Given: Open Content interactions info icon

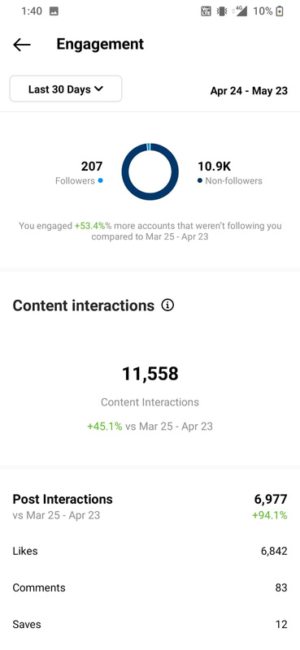Looking at the screenshot, I should 167,305.
